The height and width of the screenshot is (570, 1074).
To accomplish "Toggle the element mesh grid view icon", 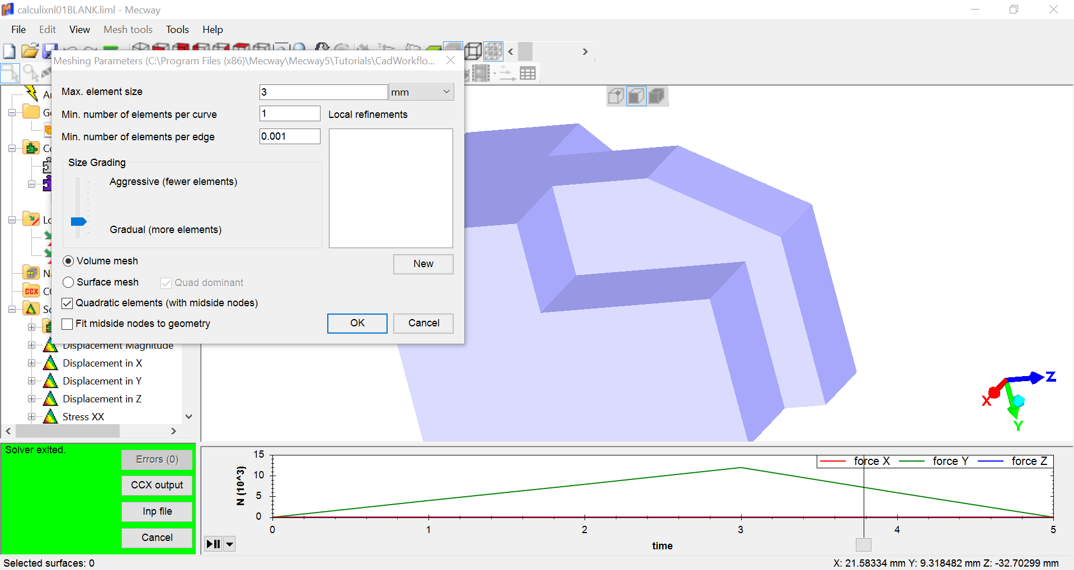I will click(493, 51).
